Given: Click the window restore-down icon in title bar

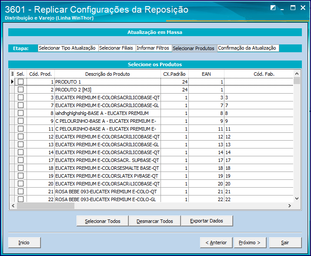Looking at the screenshot, I should [273, 8].
